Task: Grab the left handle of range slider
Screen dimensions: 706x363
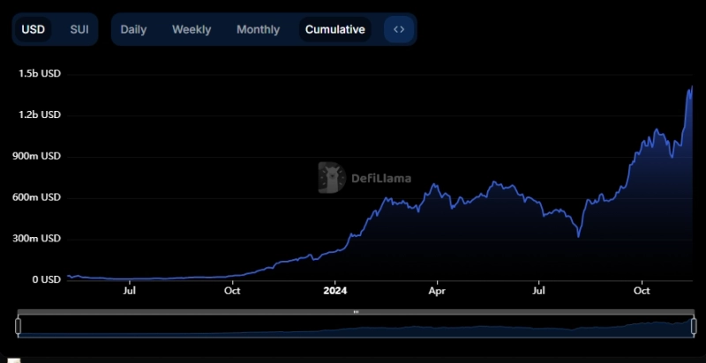Action: [x=18, y=324]
